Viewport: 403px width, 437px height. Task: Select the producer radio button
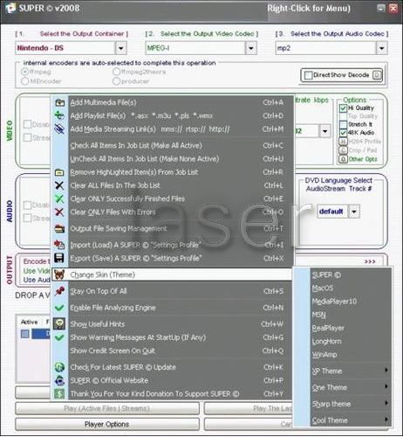point(116,81)
